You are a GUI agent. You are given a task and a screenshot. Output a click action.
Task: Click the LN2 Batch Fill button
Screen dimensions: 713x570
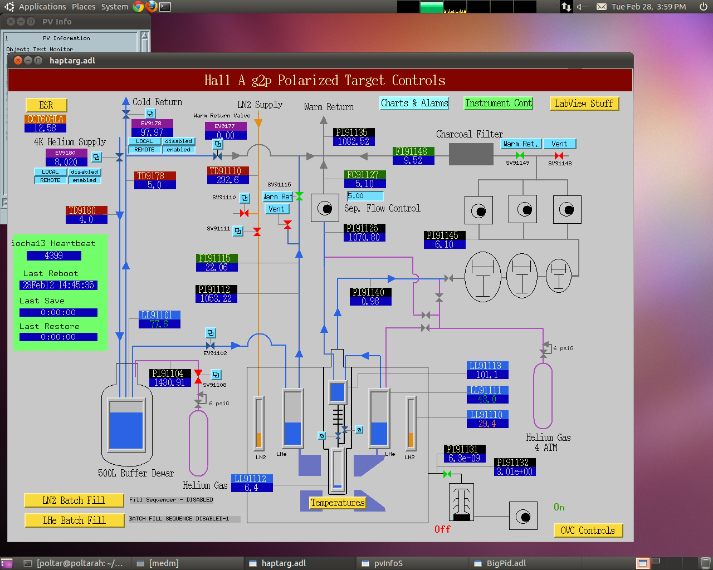point(74,500)
